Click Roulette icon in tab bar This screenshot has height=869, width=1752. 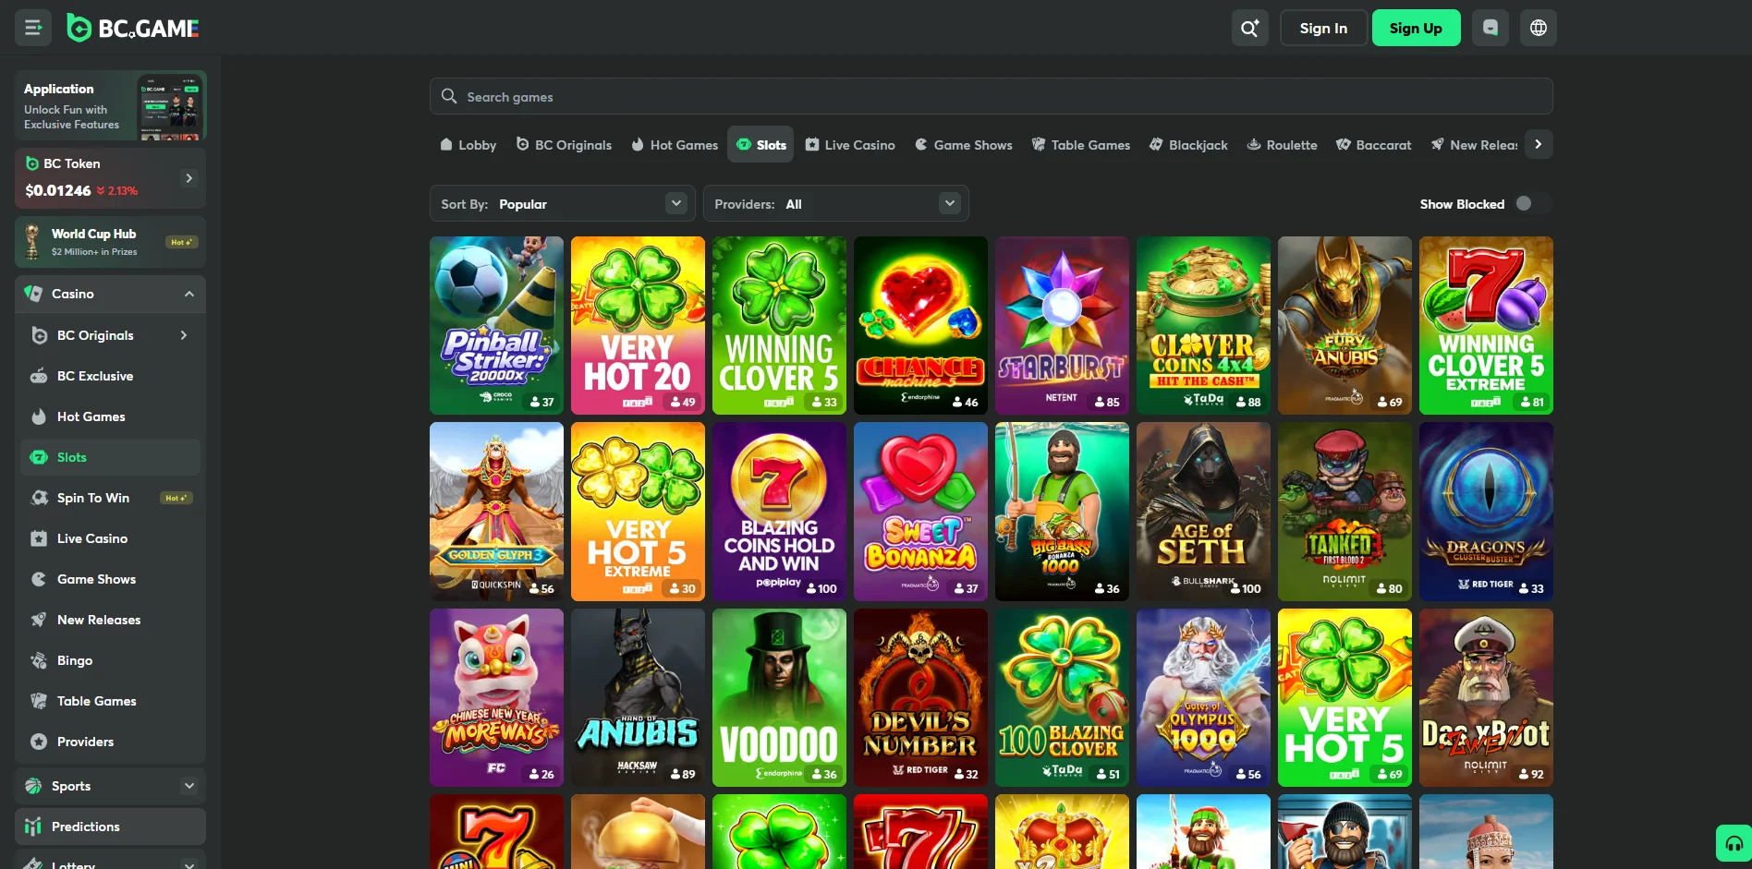click(x=1254, y=144)
